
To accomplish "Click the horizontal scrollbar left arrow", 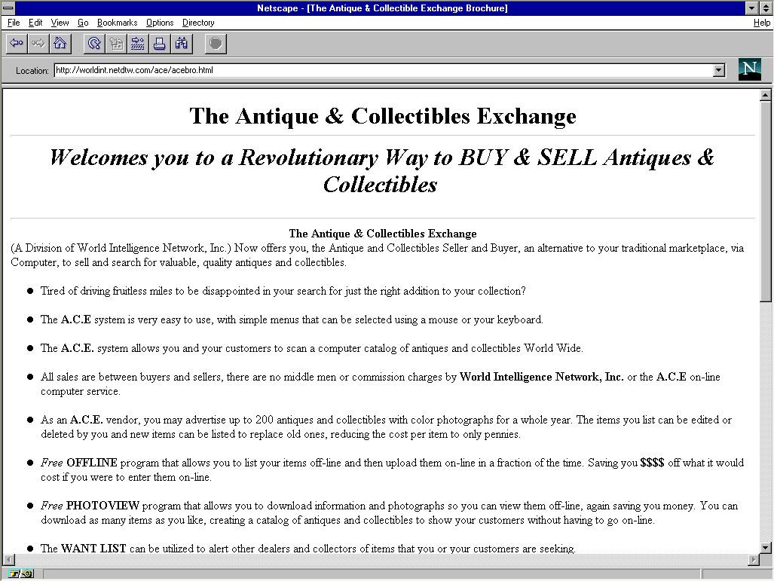I will (9, 559).
